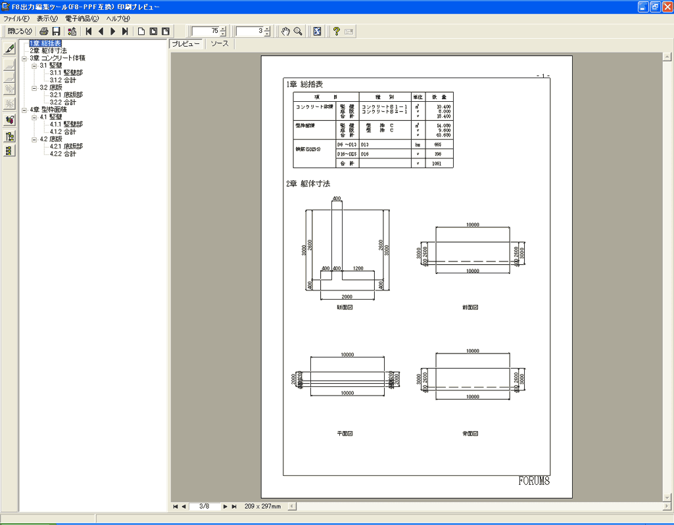
Task: Open help with question mark icon
Action: [x=337, y=32]
